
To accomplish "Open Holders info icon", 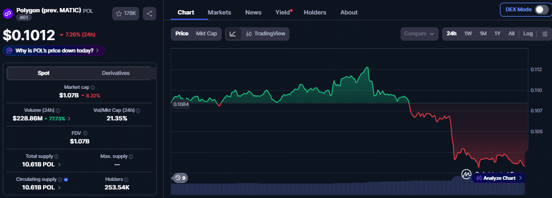I will (126, 179).
